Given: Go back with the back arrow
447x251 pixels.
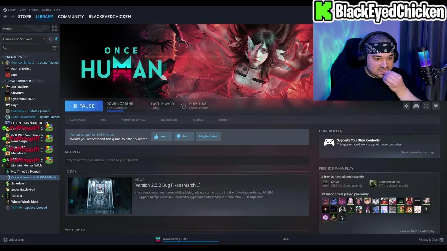Looking at the screenshot, I should click(5, 16).
